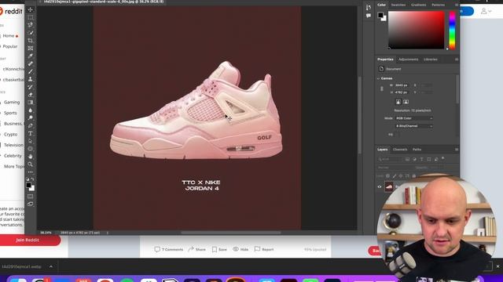Set canvas to landscape orientation
This screenshot has width=503, height=282.
(x=406, y=102)
